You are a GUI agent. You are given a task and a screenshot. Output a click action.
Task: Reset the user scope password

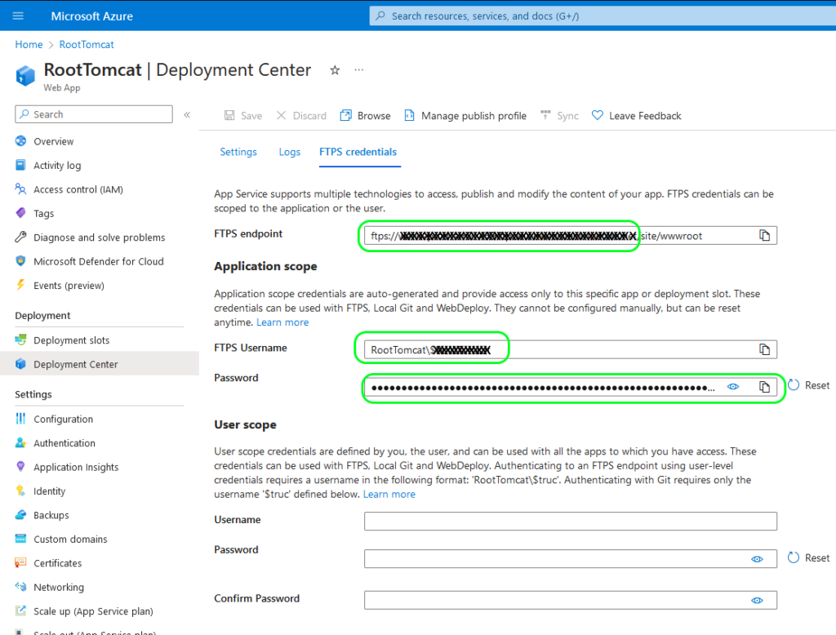coord(809,557)
